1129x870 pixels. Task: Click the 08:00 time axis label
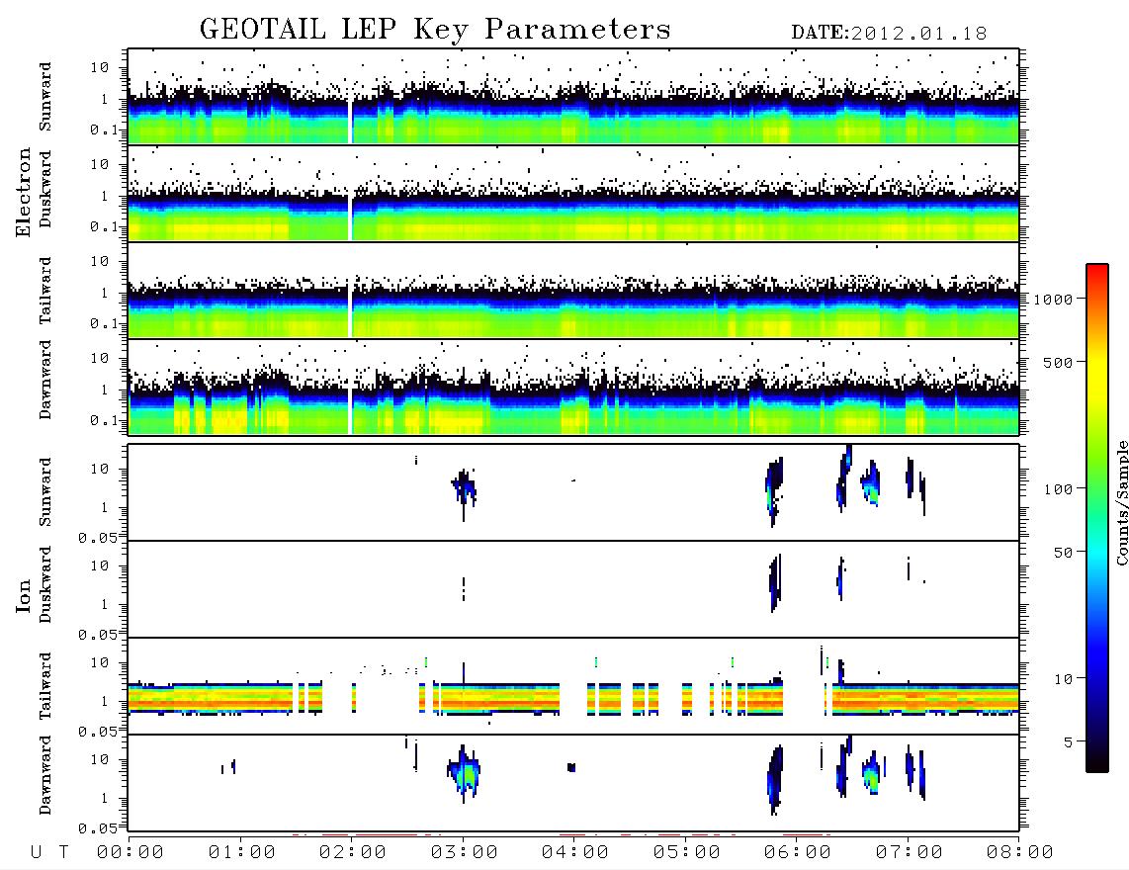click(x=1019, y=853)
